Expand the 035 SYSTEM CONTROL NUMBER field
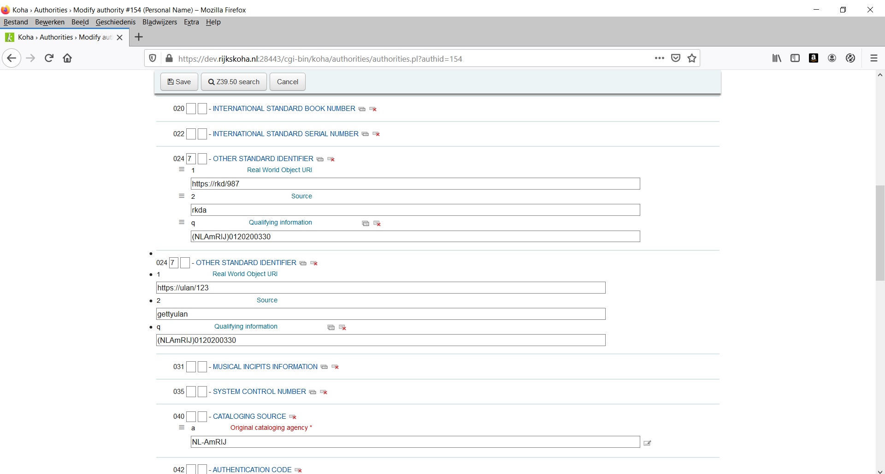The height and width of the screenshot is (474, 885). point(259,392)
